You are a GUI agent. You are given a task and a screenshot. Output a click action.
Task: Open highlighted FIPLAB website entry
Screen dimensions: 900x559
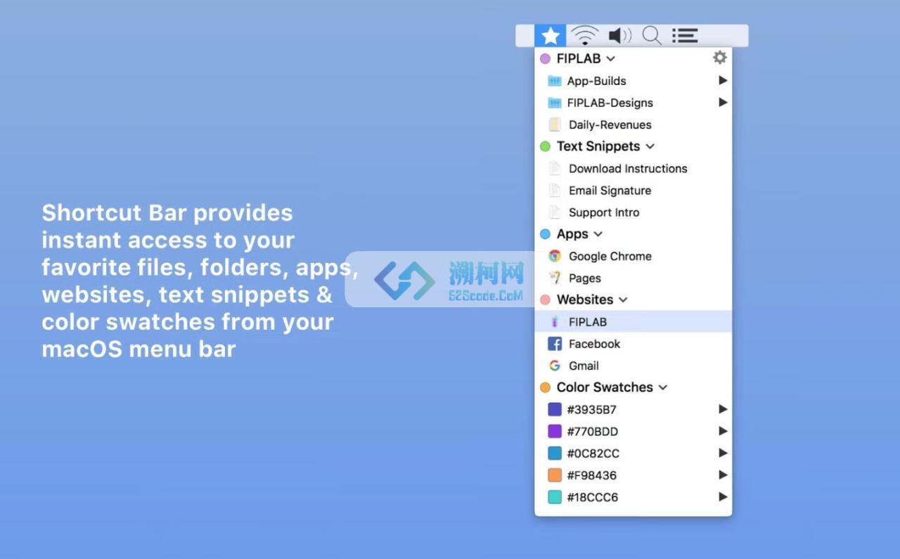pos(634,321)
